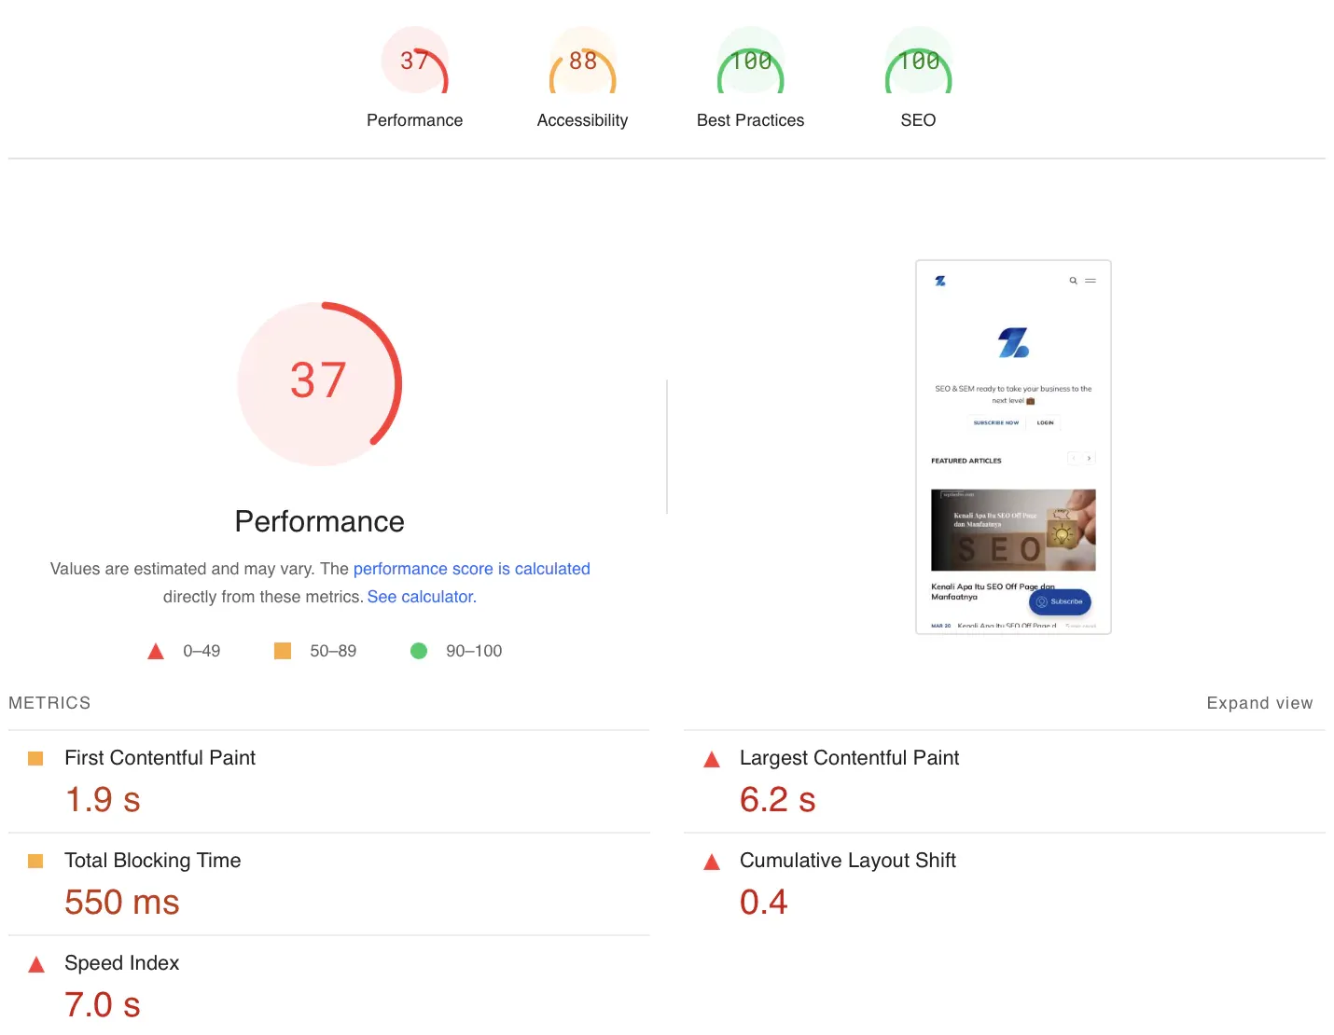Select the 90–100 green dot legend marker
The width and height of the screenshot is (1334, 1035).
point(419,651)
